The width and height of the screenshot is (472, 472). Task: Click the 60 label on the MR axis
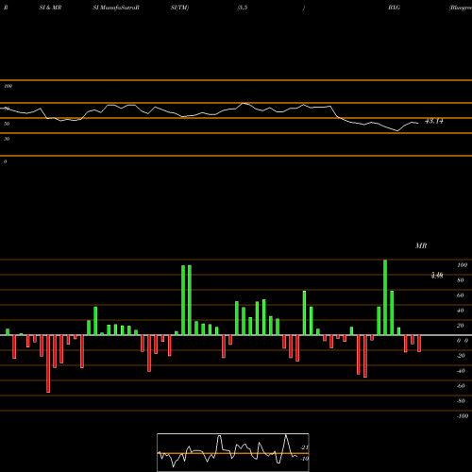461,295
